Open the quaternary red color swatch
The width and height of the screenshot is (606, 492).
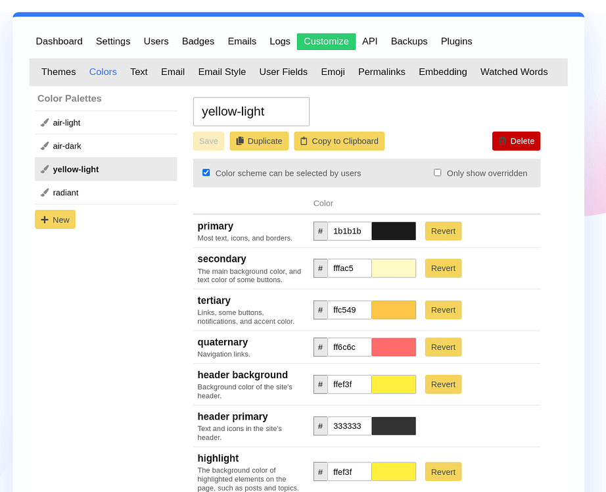pyautogui.click(x=393, y=347)
